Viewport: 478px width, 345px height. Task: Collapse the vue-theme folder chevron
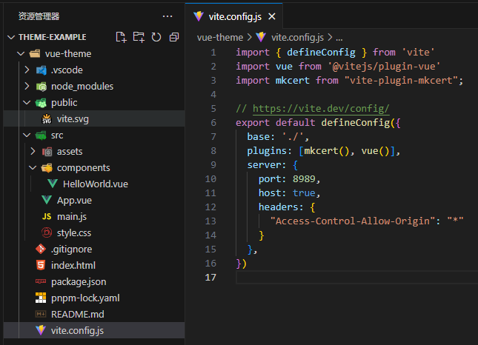point(21,53)
